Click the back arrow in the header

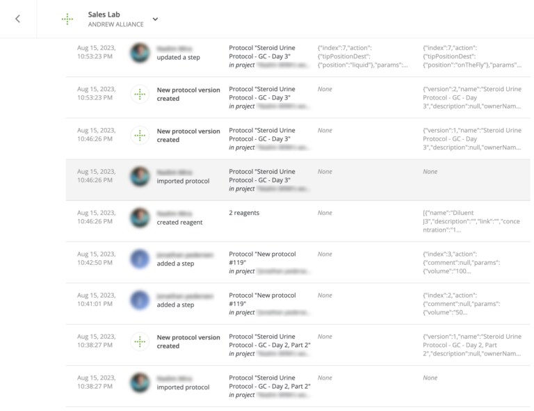(x=17, y=19)
